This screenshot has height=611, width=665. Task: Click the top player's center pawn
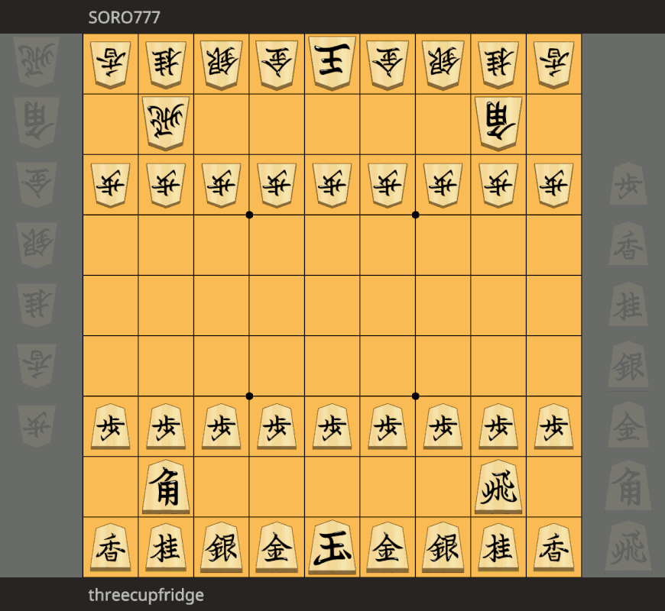pos(332,185)
